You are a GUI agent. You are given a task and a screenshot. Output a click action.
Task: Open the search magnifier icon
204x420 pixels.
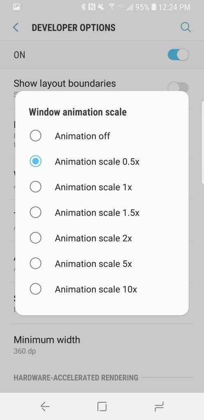[x=186, y=27]
